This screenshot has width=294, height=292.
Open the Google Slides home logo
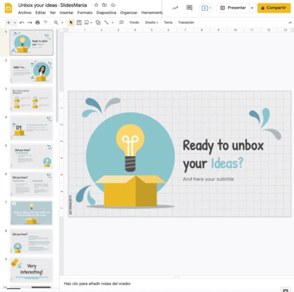8,8
